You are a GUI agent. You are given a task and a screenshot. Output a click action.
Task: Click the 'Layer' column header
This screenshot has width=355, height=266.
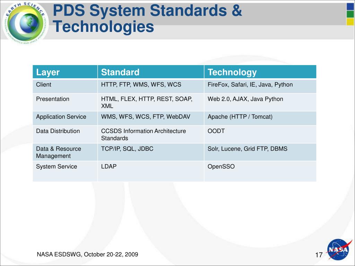coord(65,72)
